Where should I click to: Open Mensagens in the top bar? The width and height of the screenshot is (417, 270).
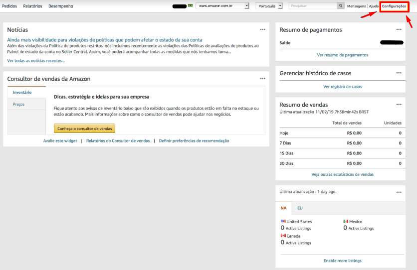click(x=356, y=6)
